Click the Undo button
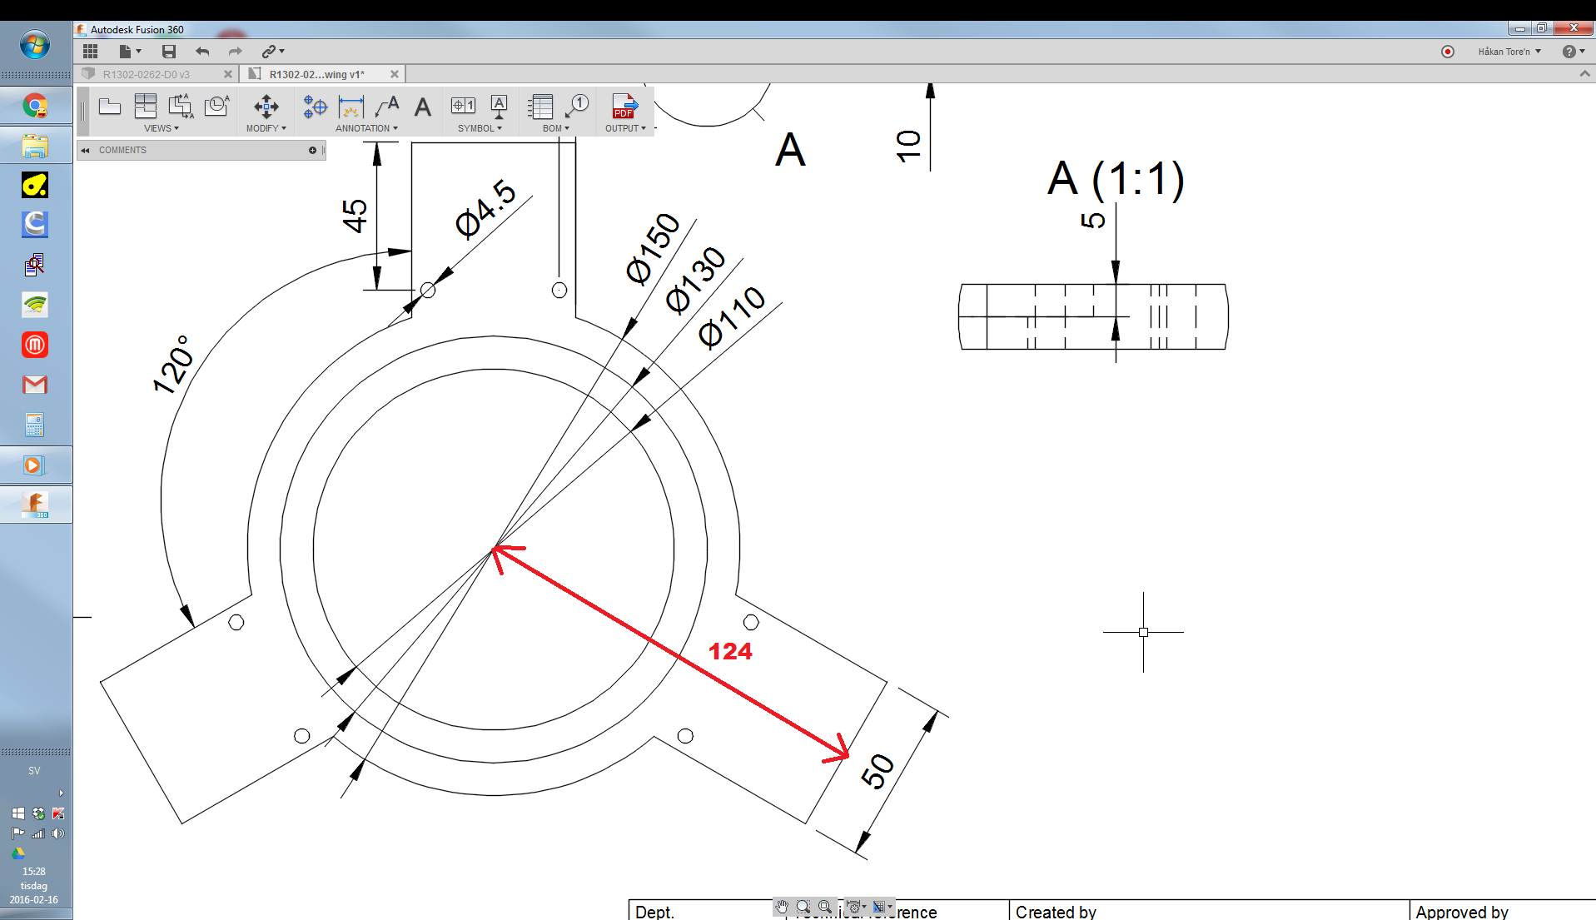 tap(202, 52)
